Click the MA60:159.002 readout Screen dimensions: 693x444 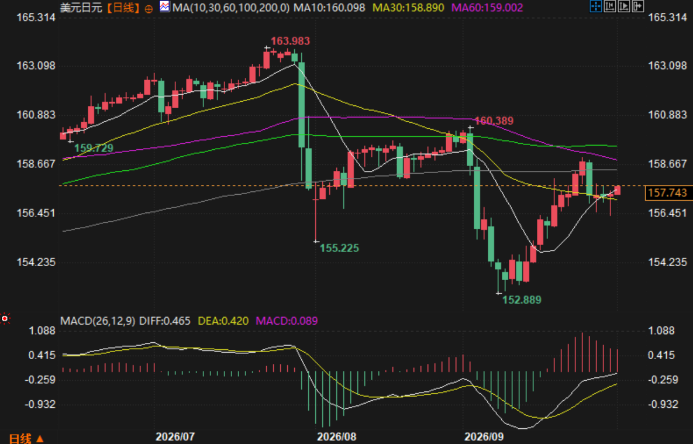[487, 8]
